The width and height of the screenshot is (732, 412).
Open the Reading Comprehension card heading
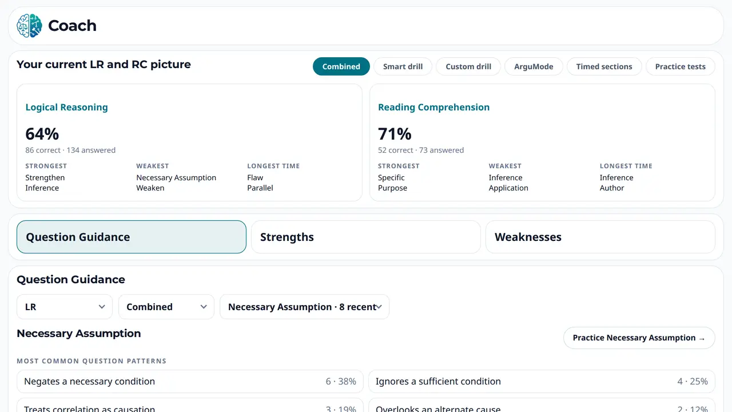(433, 107)
